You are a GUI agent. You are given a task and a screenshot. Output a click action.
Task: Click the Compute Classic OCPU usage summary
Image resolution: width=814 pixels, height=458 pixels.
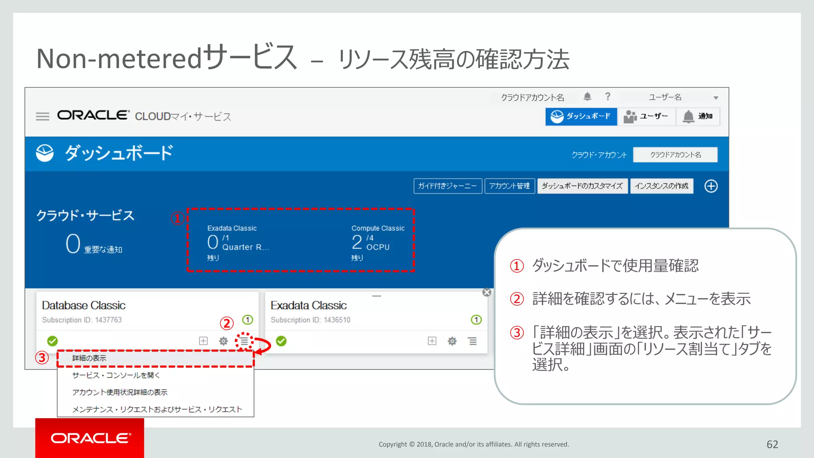pyautogui.click(x=378, y=243)
